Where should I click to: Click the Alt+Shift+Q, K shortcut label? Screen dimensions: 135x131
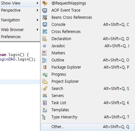tap(116, 103)
